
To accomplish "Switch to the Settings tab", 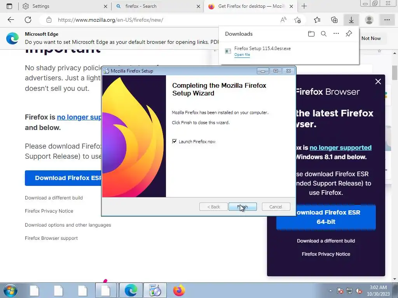I will click(x=62, y=6).
